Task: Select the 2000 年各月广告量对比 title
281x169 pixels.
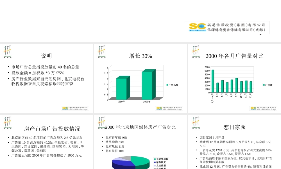Action: [234, 56]
